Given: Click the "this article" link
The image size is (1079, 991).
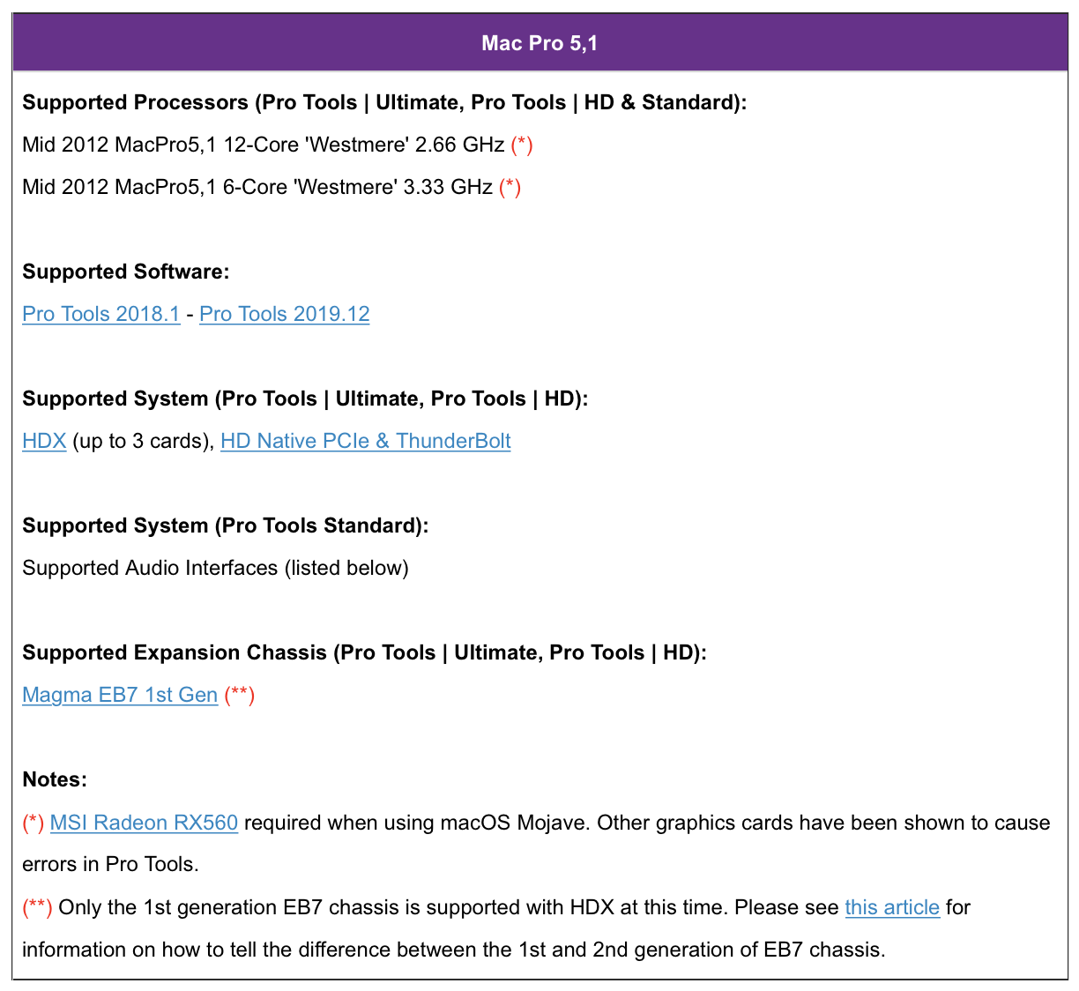Looking at the screenshot, I should tap(892, 907).
